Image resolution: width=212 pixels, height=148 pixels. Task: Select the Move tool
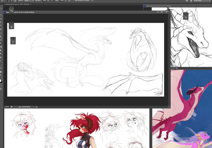point(1,8)
